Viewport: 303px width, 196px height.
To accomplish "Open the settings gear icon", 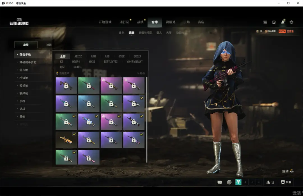I will click(x=291, y=22).
